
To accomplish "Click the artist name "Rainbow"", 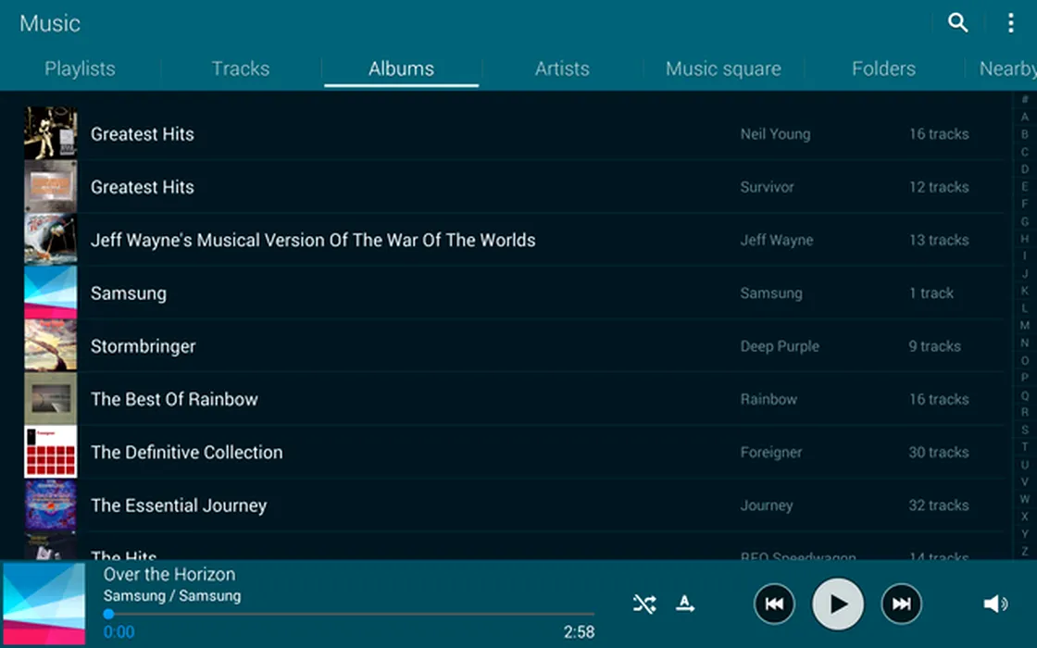I will (768, 399).
